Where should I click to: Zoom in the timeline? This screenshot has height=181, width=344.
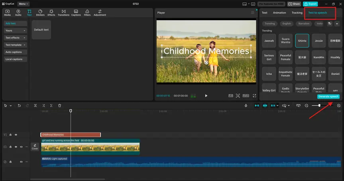(x=339, y=105)
